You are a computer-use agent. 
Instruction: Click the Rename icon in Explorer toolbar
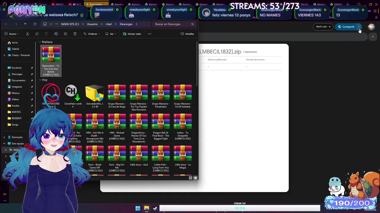(56, 34)
